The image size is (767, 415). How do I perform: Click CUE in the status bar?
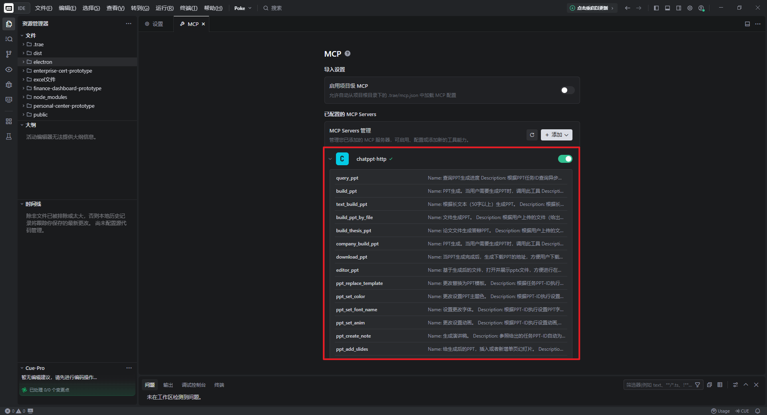[x=742, y=411]
